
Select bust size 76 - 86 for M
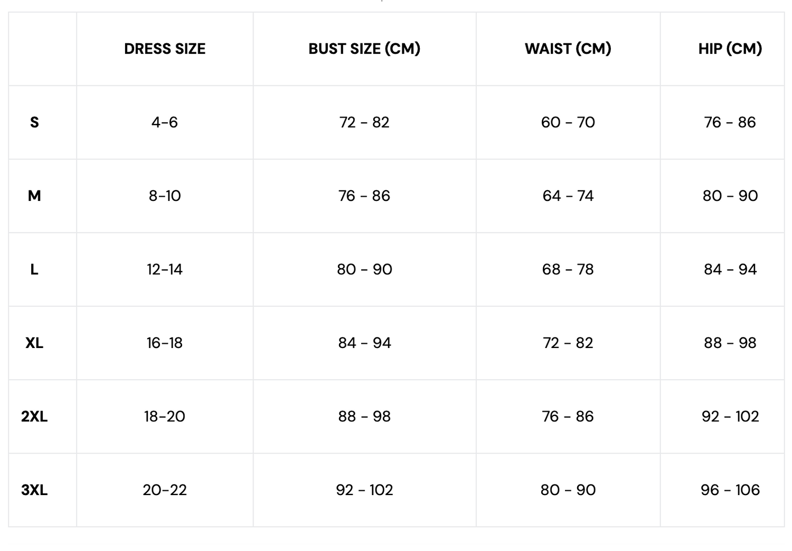pos(364,196)
